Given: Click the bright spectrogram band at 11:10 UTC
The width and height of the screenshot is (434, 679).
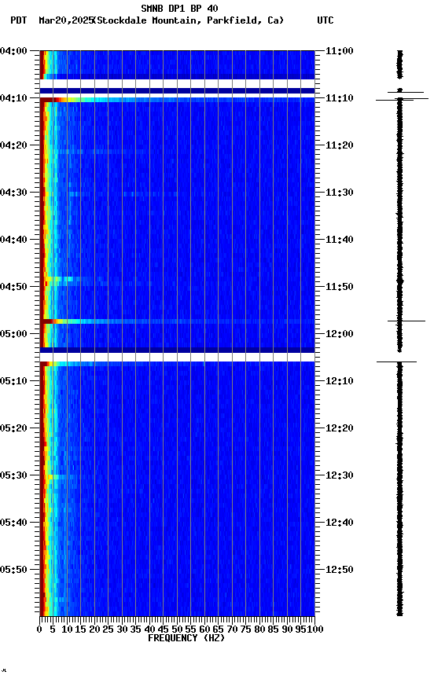Looking at the screenshot, I should tap(177, 100).
